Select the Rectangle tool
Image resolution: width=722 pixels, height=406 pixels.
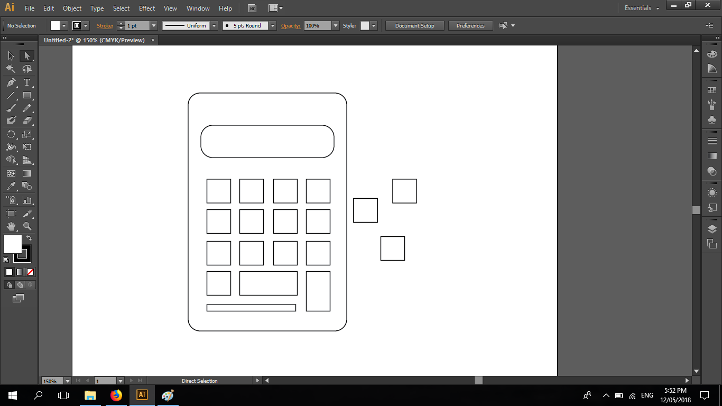27,96
